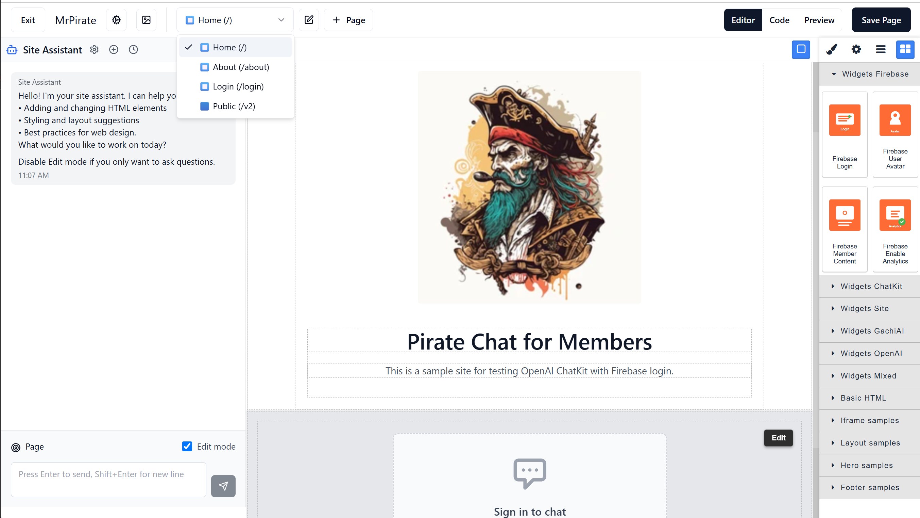
Task: Open the style manager paintbrush icon
Action: pyautogui.click(x=832, y=49)
